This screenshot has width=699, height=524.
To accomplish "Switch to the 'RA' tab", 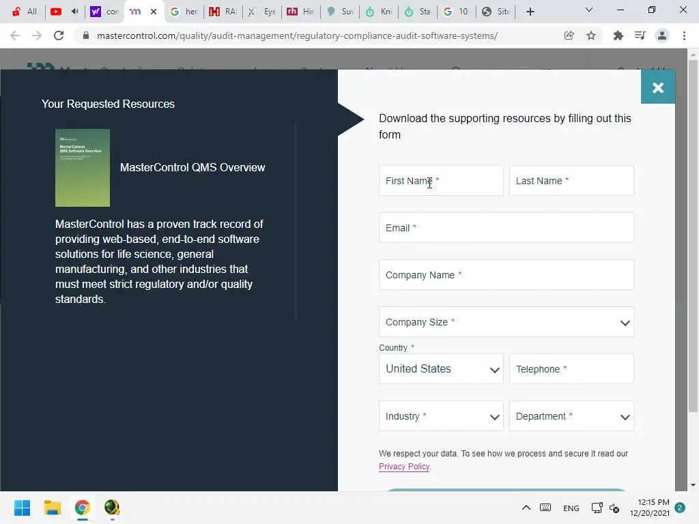I will pyautogui.click(x=223, y=12).
